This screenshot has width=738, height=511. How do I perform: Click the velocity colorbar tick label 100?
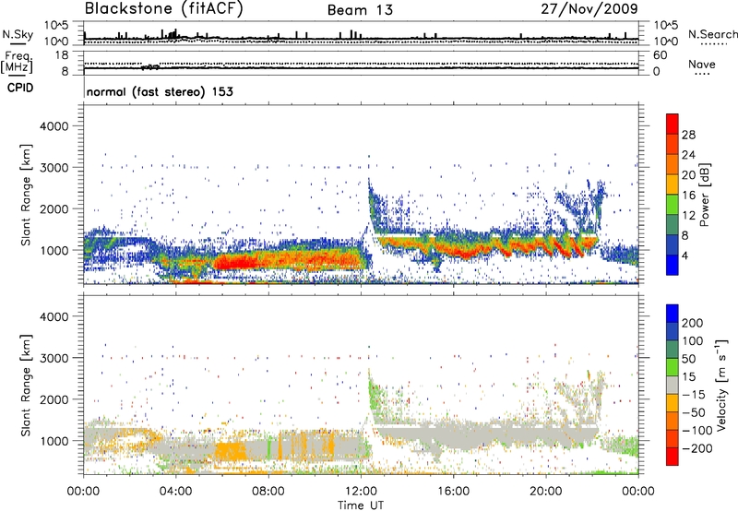click(693, 340)
